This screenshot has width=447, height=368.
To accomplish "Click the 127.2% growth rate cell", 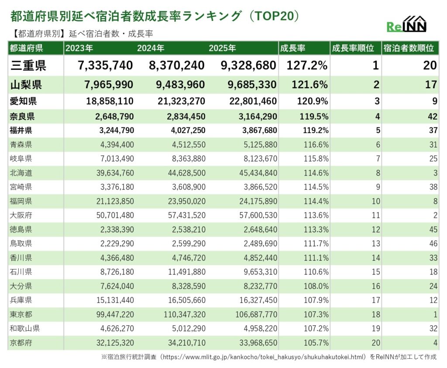I will coord(306,65).
